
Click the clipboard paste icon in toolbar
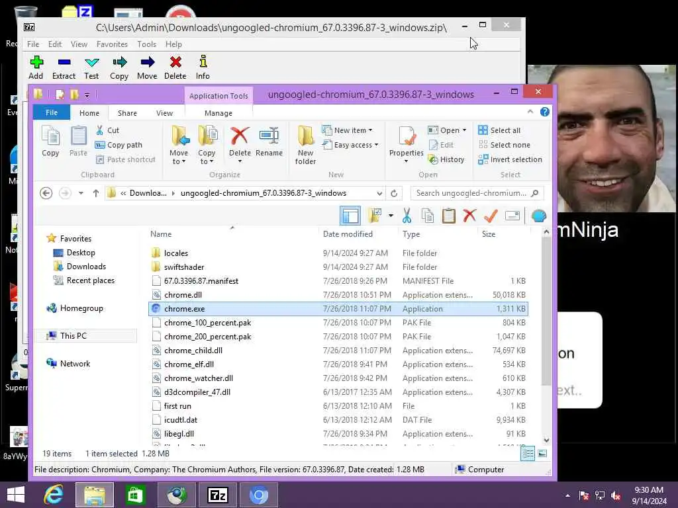449,216
